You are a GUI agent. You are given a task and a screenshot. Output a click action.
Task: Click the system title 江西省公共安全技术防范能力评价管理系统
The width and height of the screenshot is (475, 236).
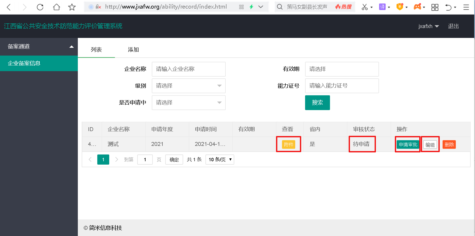coord(63,26)
